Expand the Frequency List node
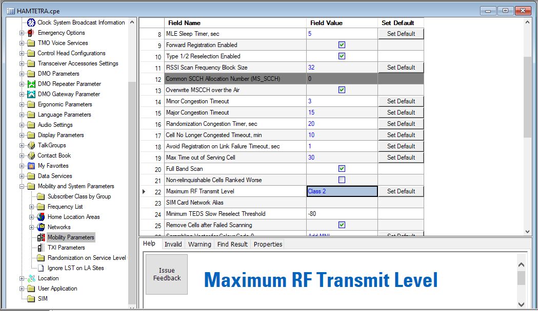538x311 pixels. (x=32, y=207)
